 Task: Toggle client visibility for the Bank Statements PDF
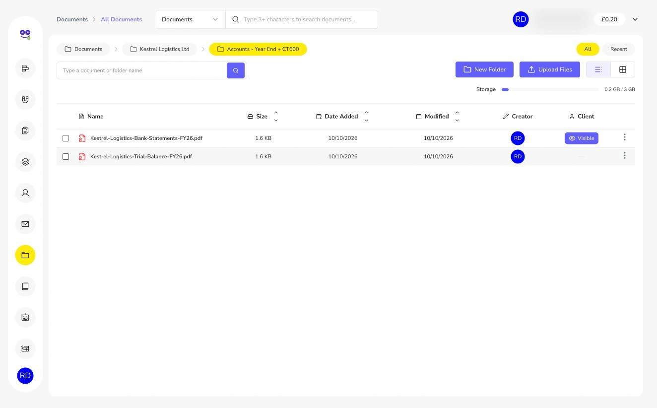[582, 138]
